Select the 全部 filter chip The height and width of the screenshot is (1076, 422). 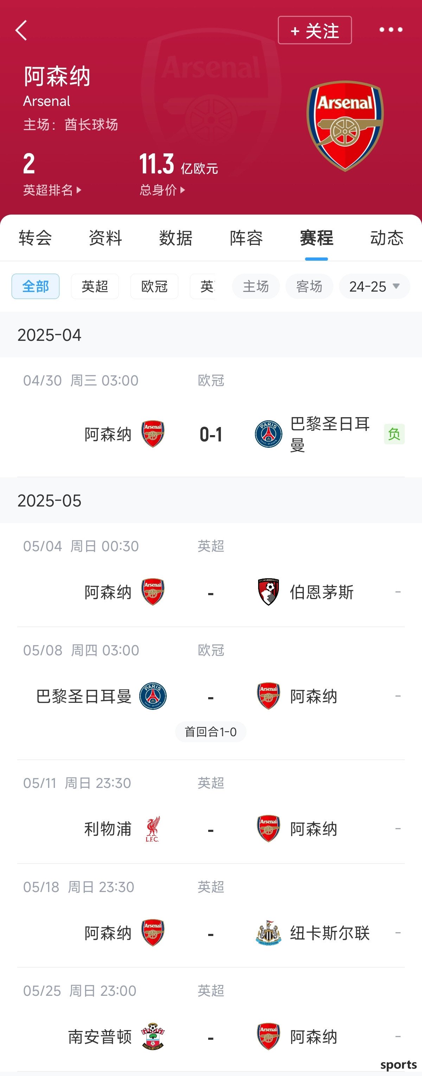[36, 286]
